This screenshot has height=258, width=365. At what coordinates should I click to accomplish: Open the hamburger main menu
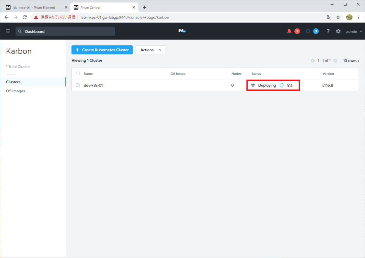point(8,31)
